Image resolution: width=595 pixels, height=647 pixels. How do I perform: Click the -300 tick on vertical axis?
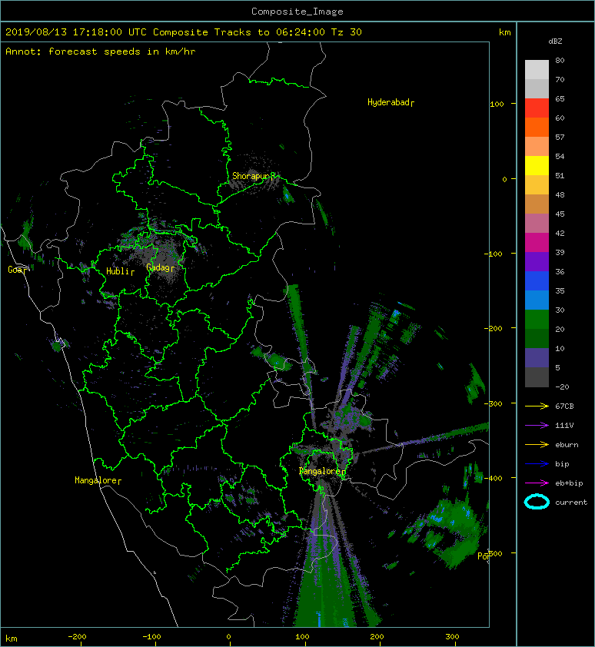pyautogui.click(x=494, y=403)
